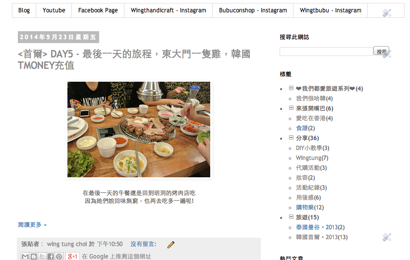Collapse the 來張開嘴巴 label group

pos(291,107)
